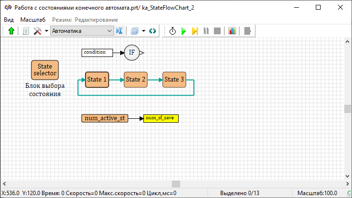Click the green up arrow toolbar icon
The height and width of the screenshot is (198, 352).
(12, 31)
